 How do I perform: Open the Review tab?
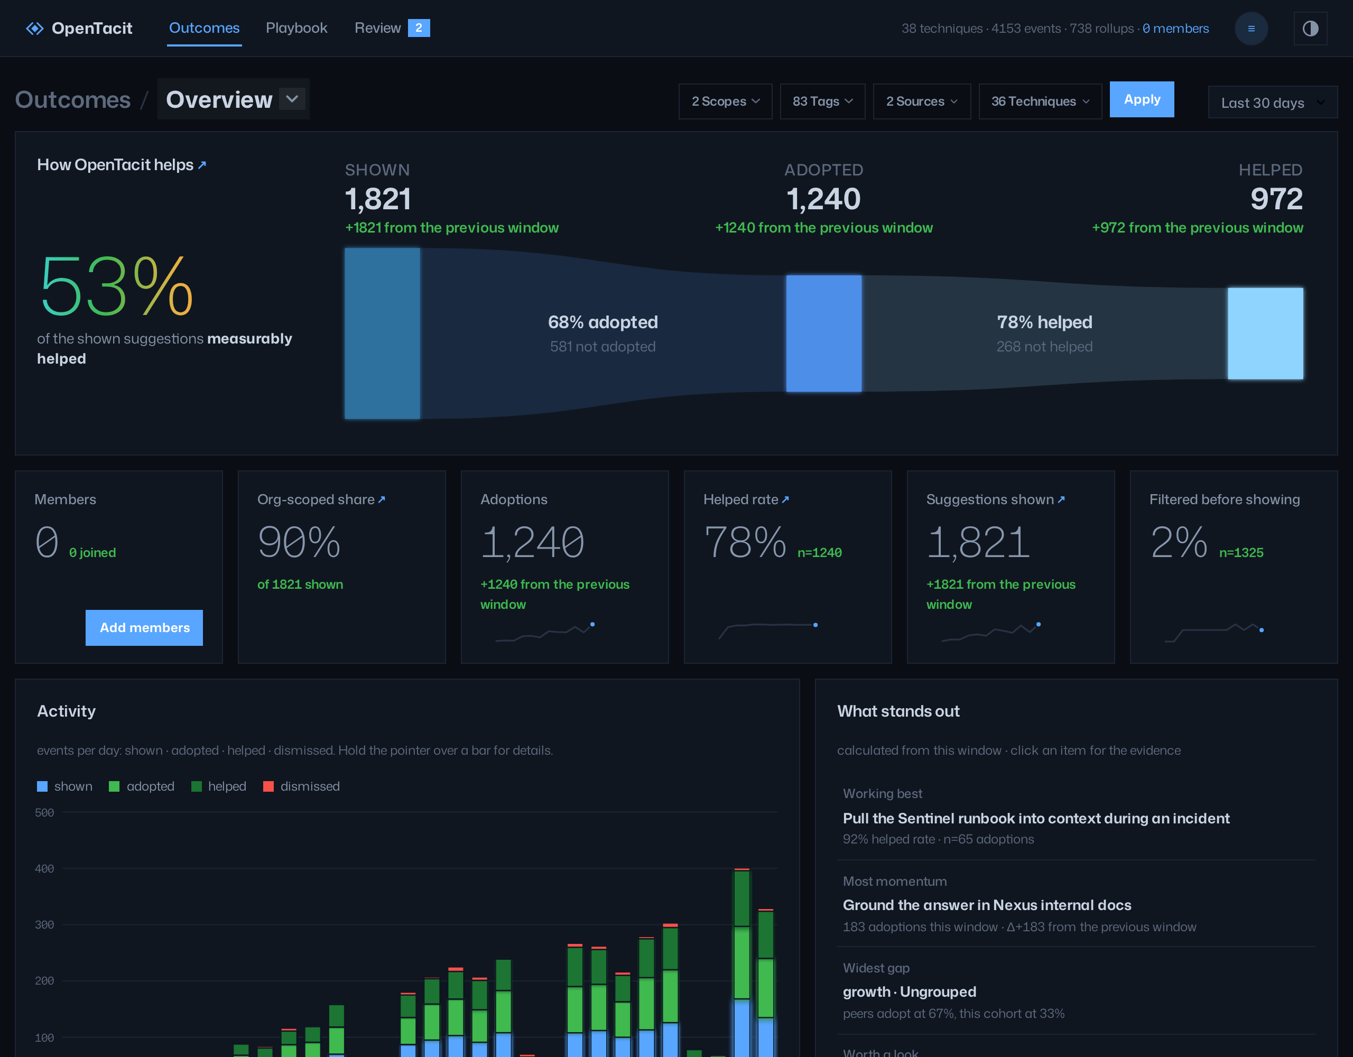(377, 28)
